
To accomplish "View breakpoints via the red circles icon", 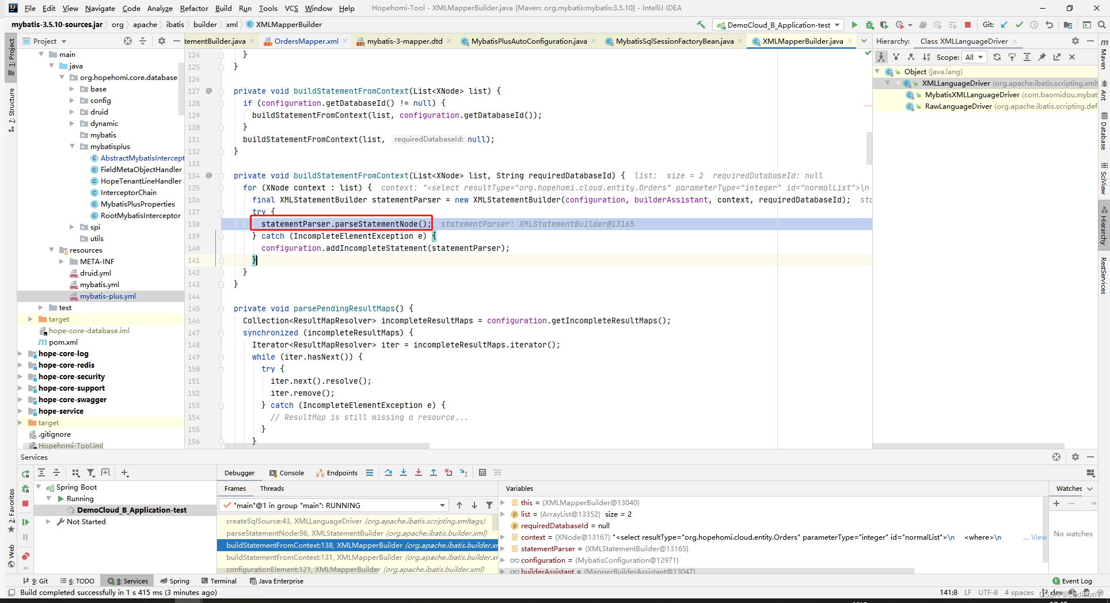I will [x=25, y=556].
